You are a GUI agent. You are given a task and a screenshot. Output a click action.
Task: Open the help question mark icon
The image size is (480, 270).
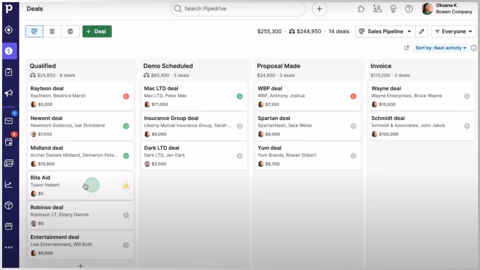[x=409, y=9]
